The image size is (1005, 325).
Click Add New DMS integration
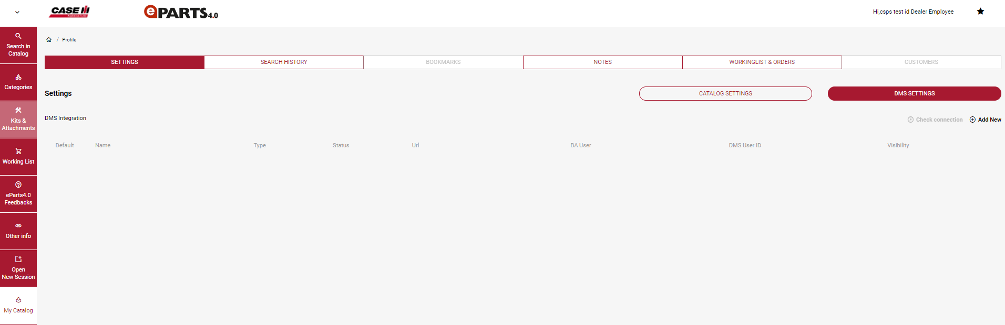point(986,120)
